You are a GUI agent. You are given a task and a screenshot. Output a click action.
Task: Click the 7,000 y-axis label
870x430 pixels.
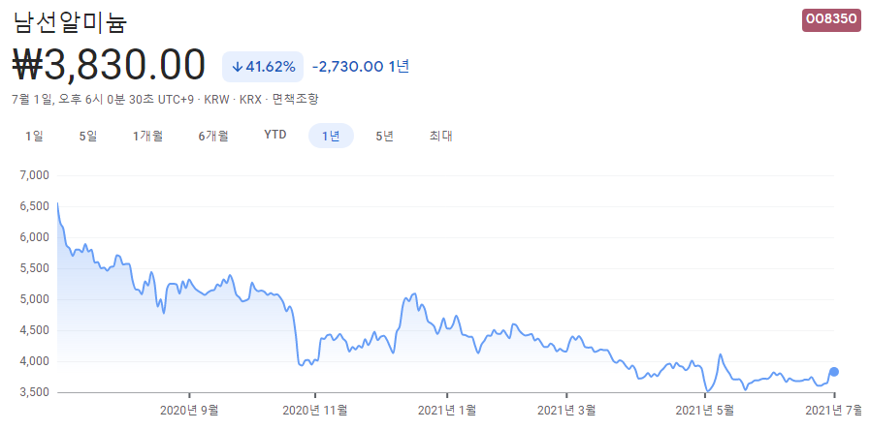click(x=34, y=175)
